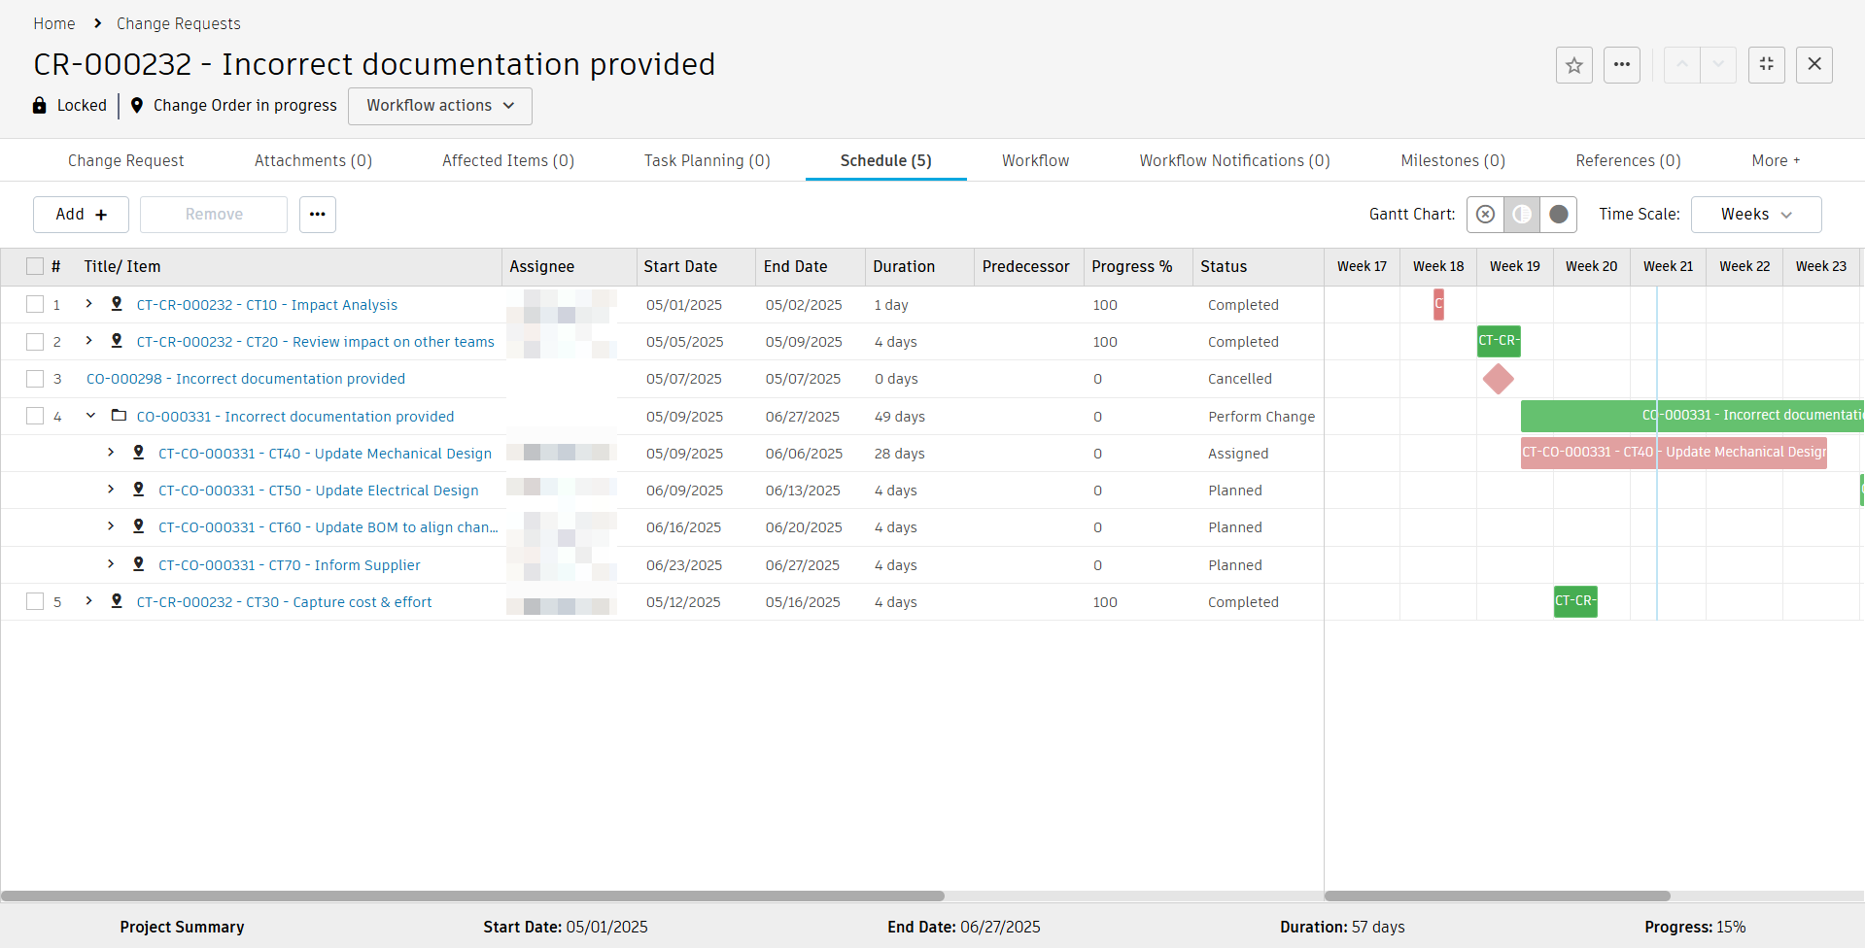1865x948 pixels.
Task: Click the collapse/exit fullscreen icon
Action: point(1766,65)
